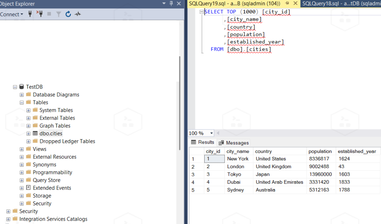The image size is (381, 224).
Task: Click the Connect Object Explorer plug icon
Action: [x=30, y=14]
